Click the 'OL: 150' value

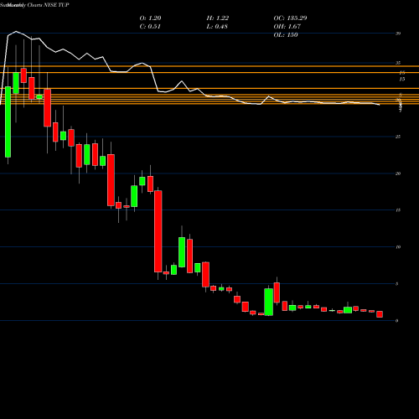click(x=286, y=35)
